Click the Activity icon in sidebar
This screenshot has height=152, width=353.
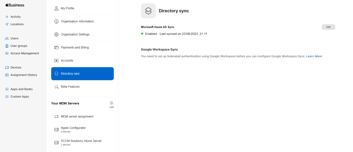pyautogui.click(x=7, y=17)
